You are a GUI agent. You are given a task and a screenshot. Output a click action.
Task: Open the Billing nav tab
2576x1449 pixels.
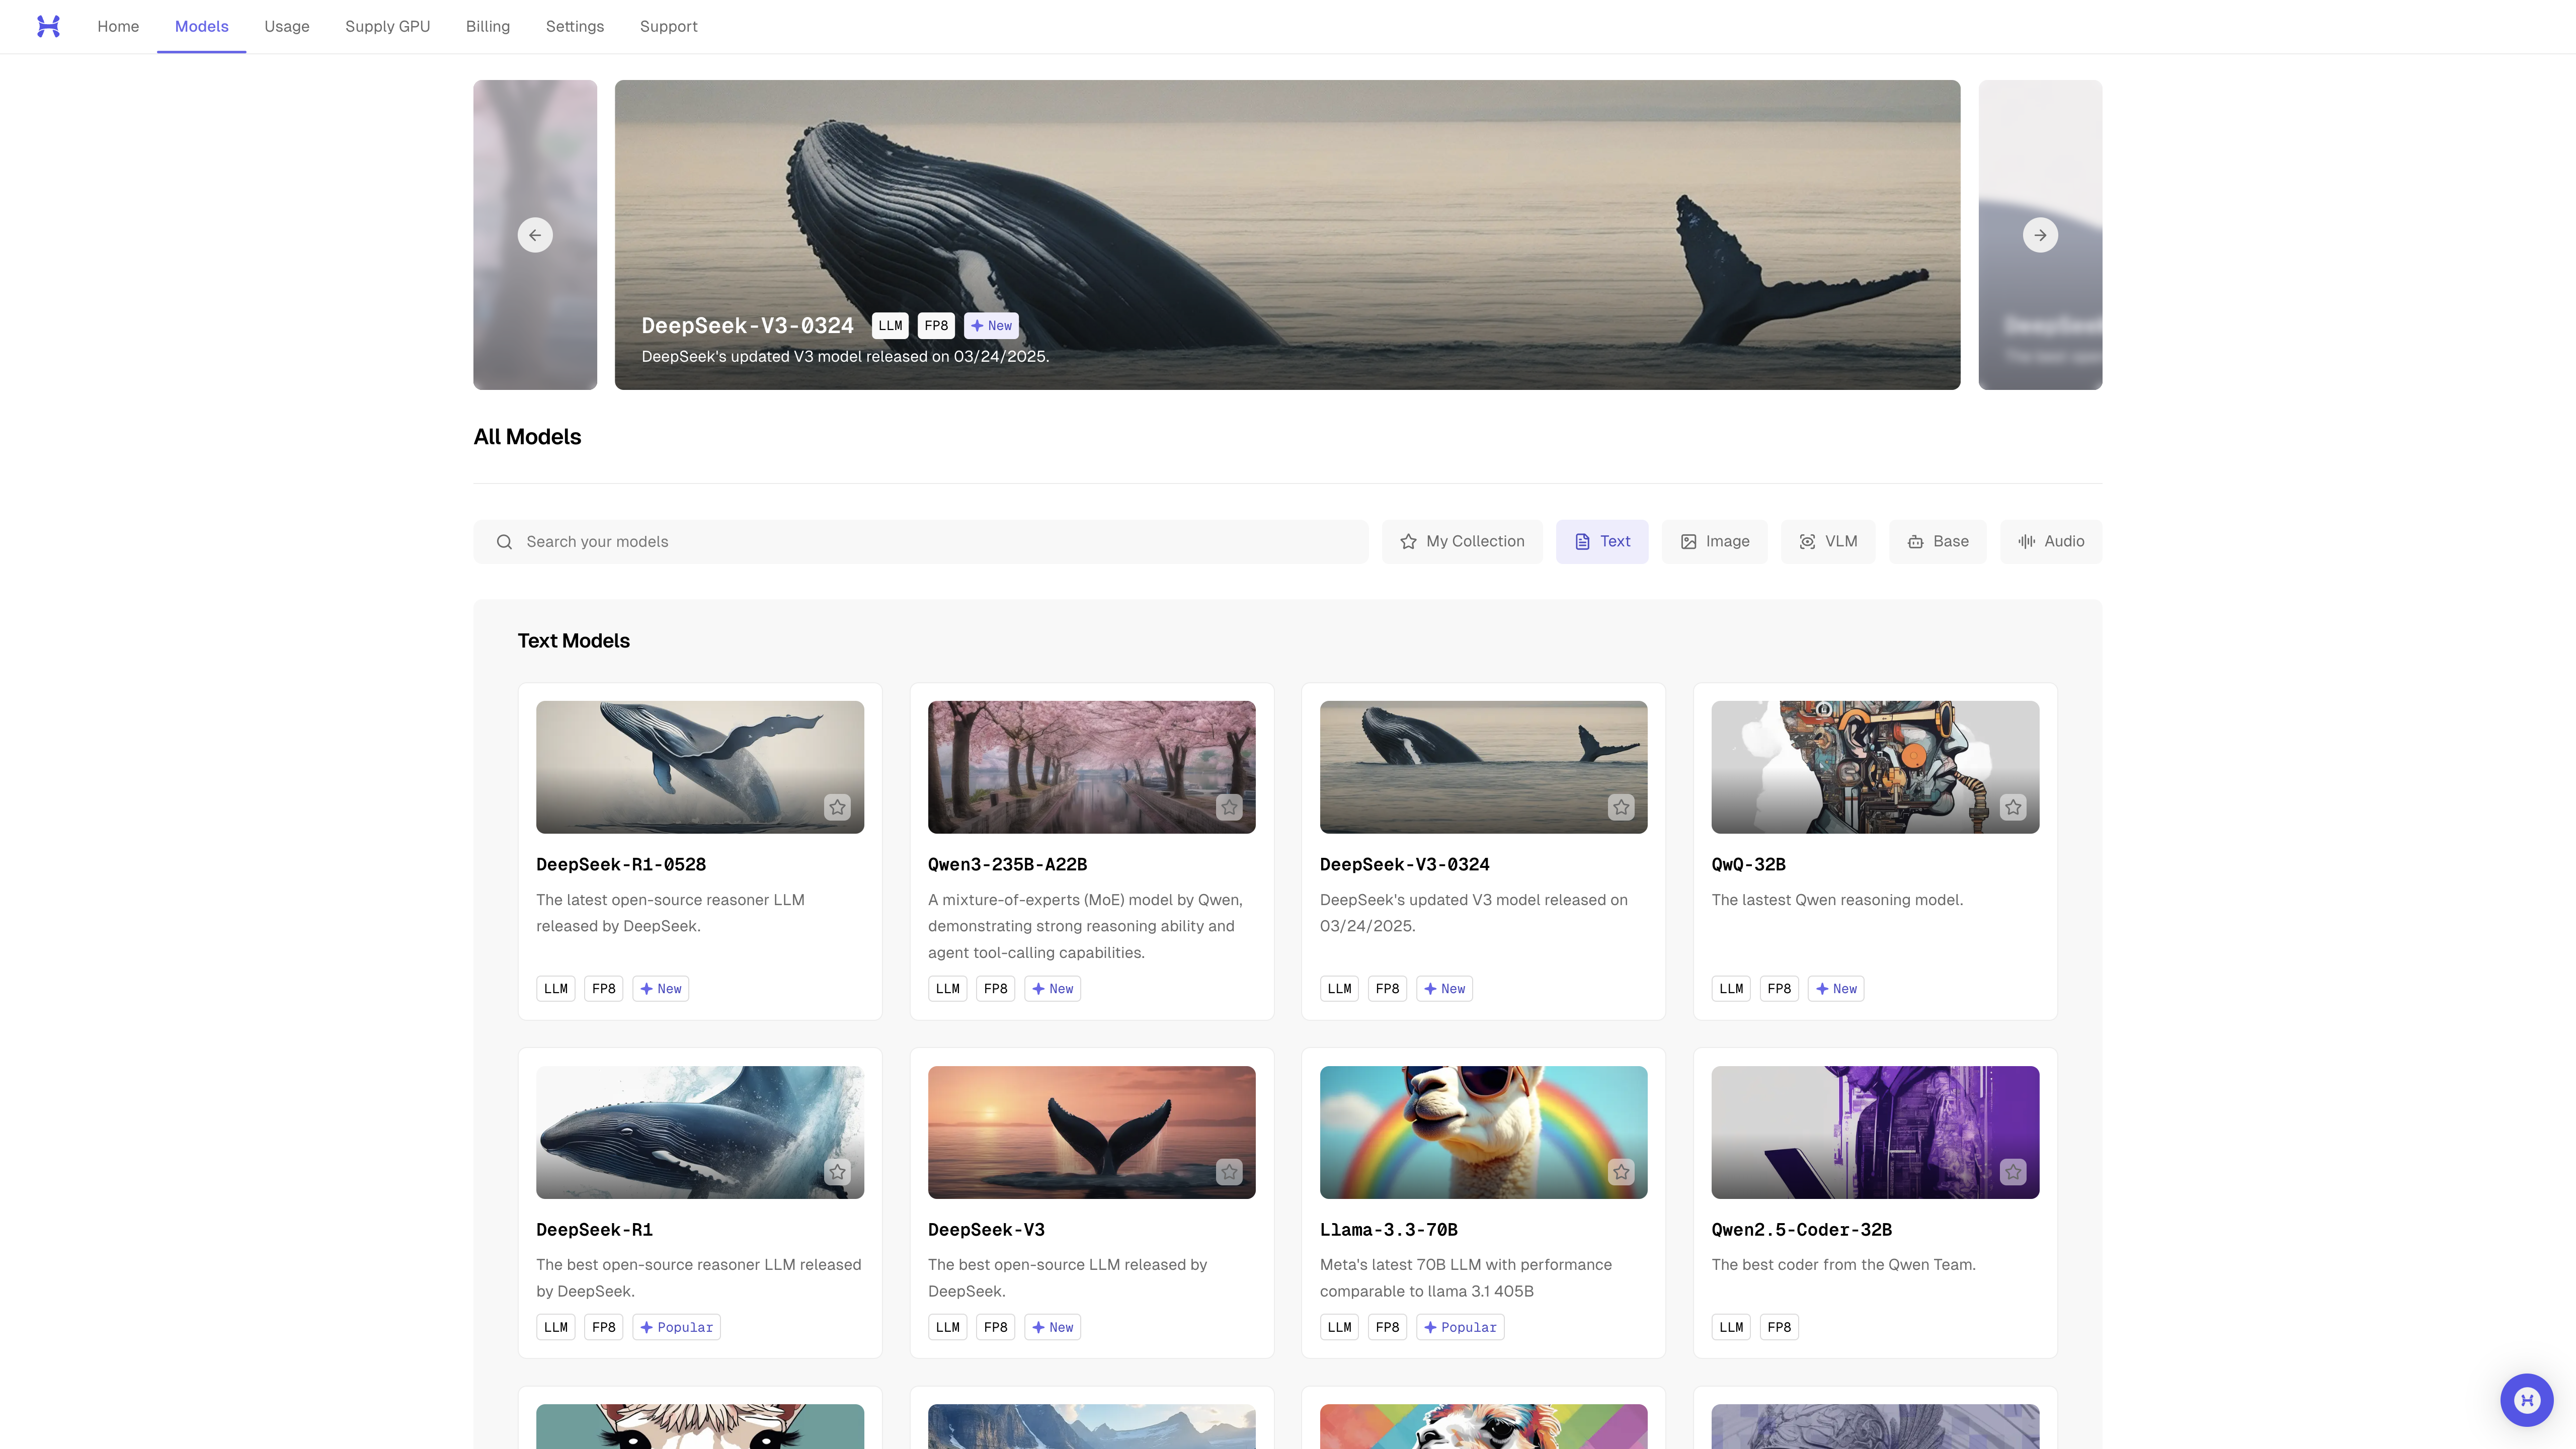(488, 27)
